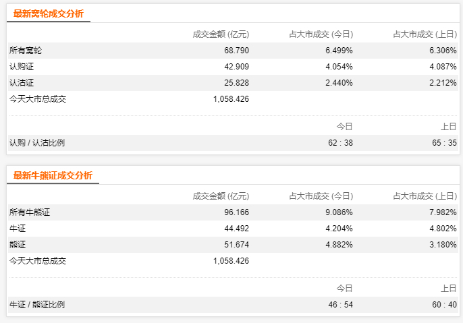Click the 认购 / 认沽比例 row label
The width and height of the screenshot is (463, 323).
pyautogui.click(x=37, y=143)
